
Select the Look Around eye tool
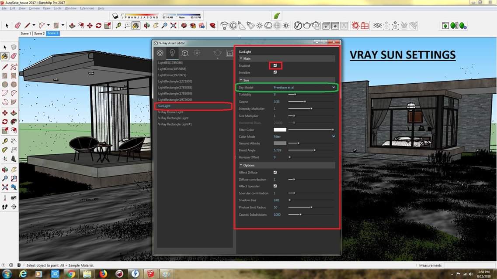14,198
